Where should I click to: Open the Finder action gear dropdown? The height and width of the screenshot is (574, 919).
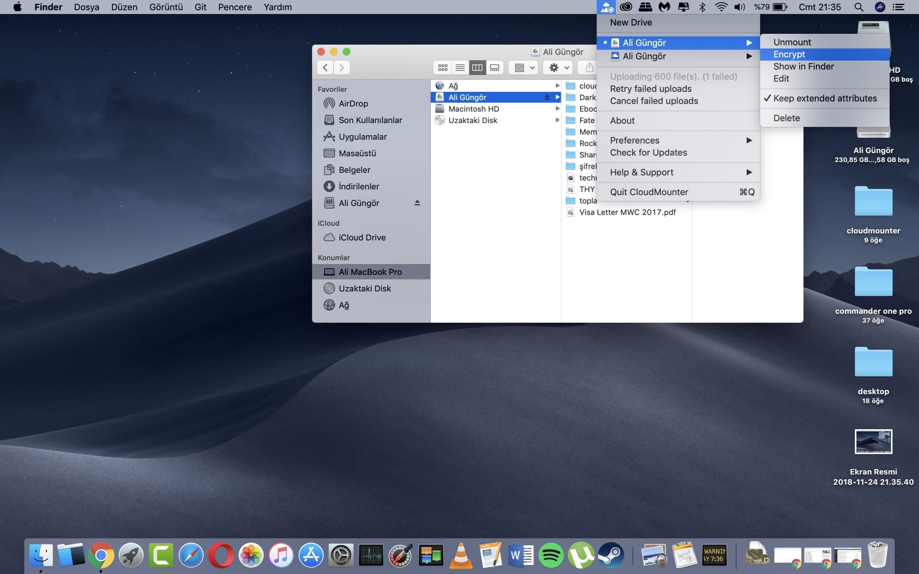558,67
